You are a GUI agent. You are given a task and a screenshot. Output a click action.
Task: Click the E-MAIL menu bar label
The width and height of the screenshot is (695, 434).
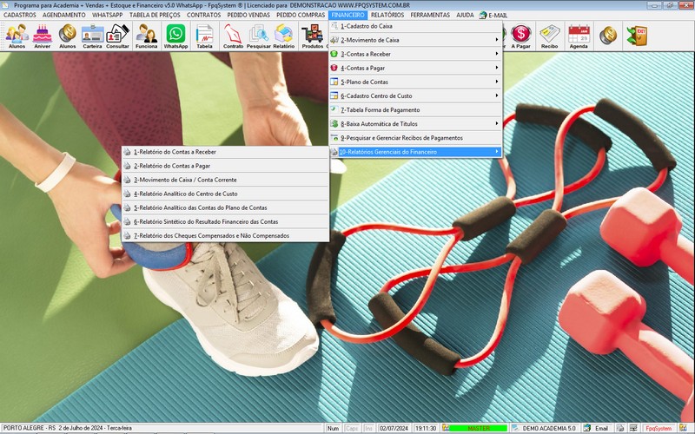(x=498, y=15)
